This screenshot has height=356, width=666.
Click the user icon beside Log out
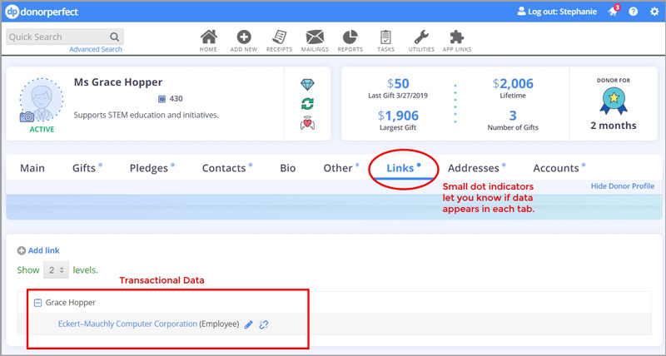coord(521,12)
